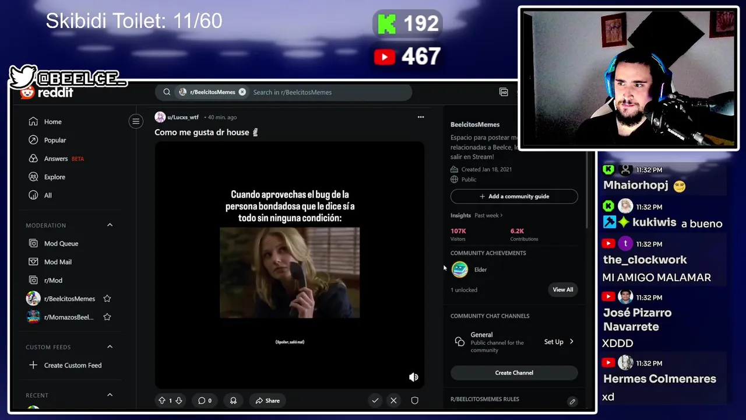Collapse the Custom Feeds section

click(110, 347)
